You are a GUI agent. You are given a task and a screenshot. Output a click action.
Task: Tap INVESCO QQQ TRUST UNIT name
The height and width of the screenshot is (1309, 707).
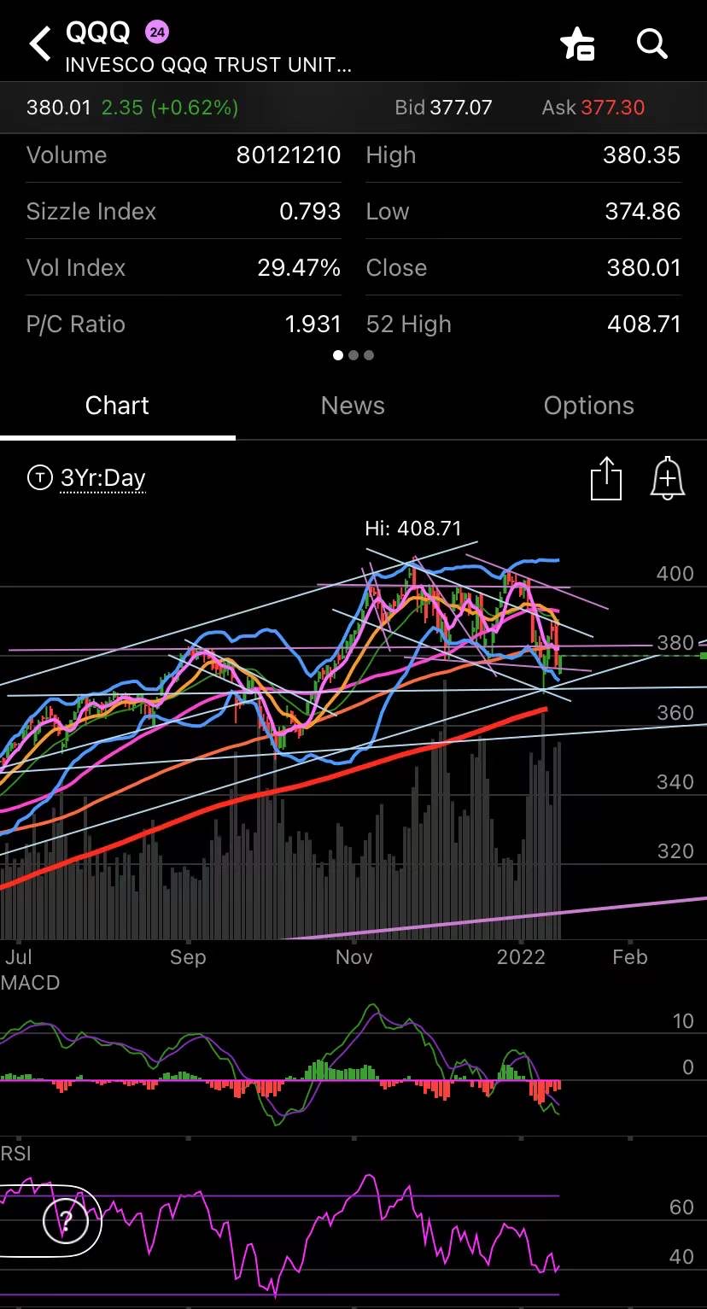209,65
